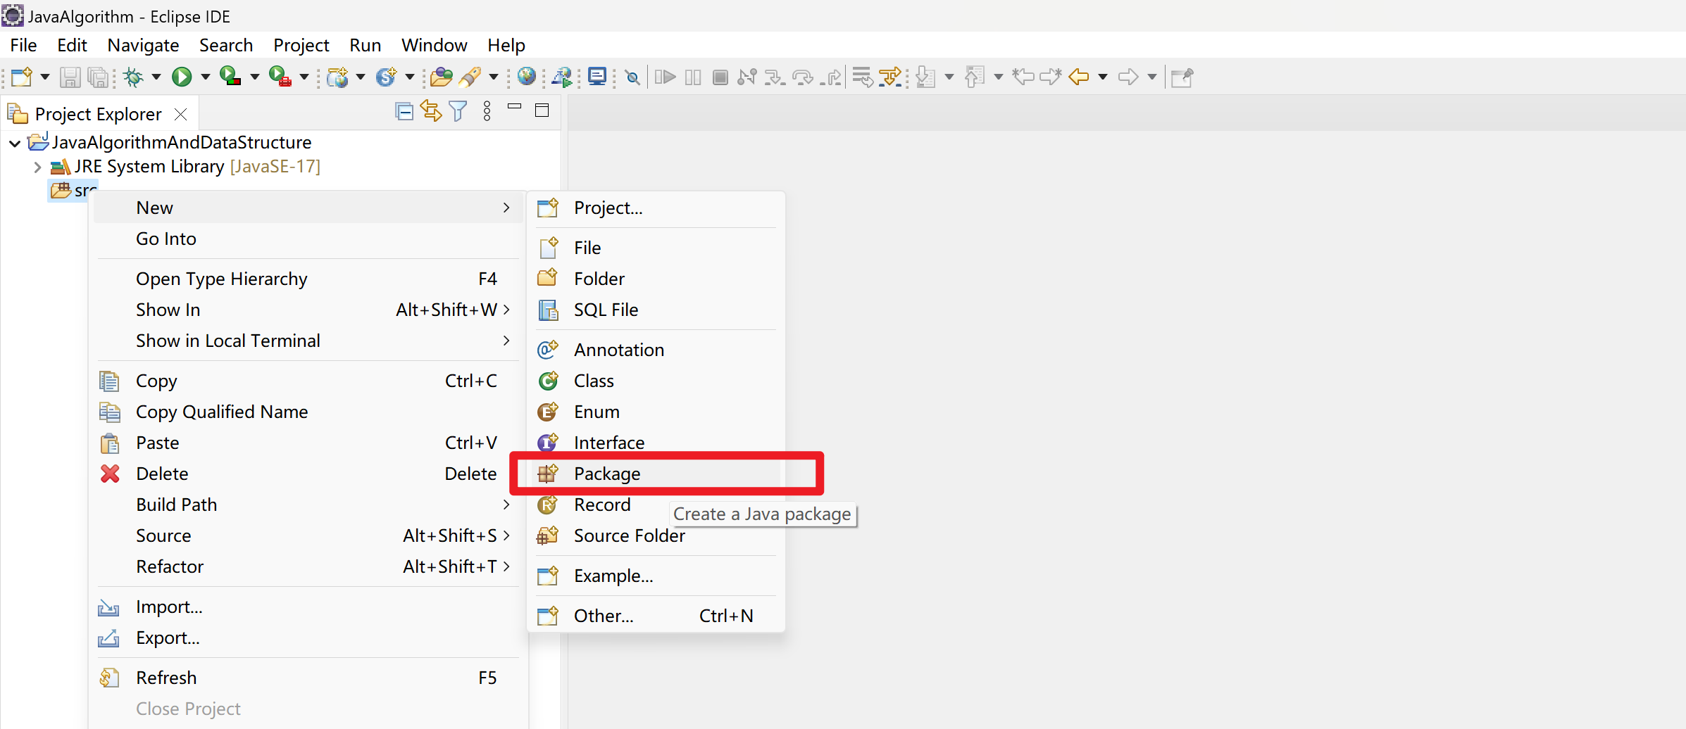Click the yellow Back arrow icon
1686x729 pixels.
(1079, 77)
